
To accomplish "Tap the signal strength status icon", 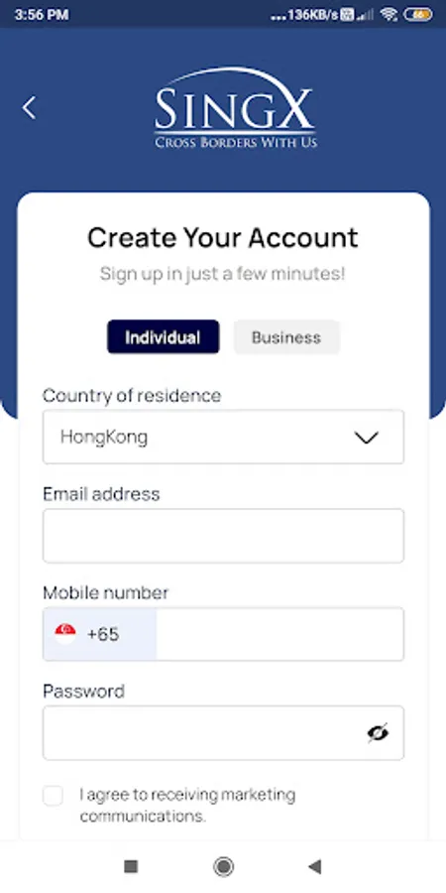I will [365, 15].
